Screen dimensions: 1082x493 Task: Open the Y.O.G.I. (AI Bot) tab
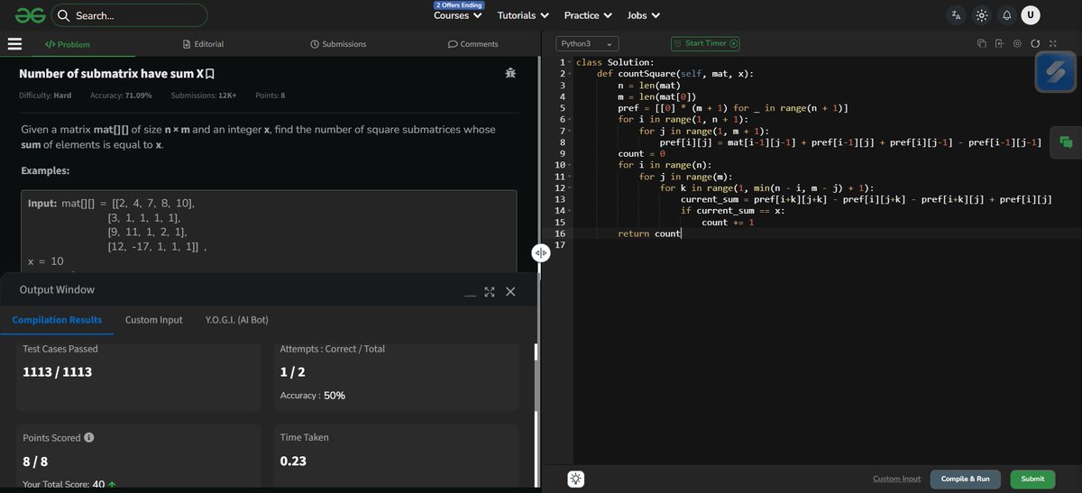tap(236, 320)
